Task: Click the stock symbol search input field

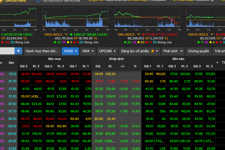Action: coord(7,51)
